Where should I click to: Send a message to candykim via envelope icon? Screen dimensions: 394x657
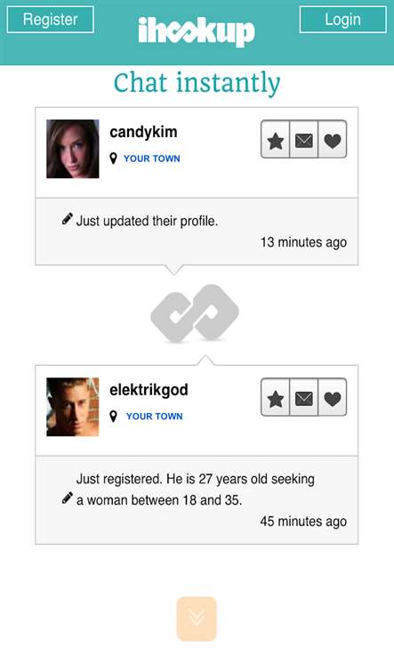304,140
